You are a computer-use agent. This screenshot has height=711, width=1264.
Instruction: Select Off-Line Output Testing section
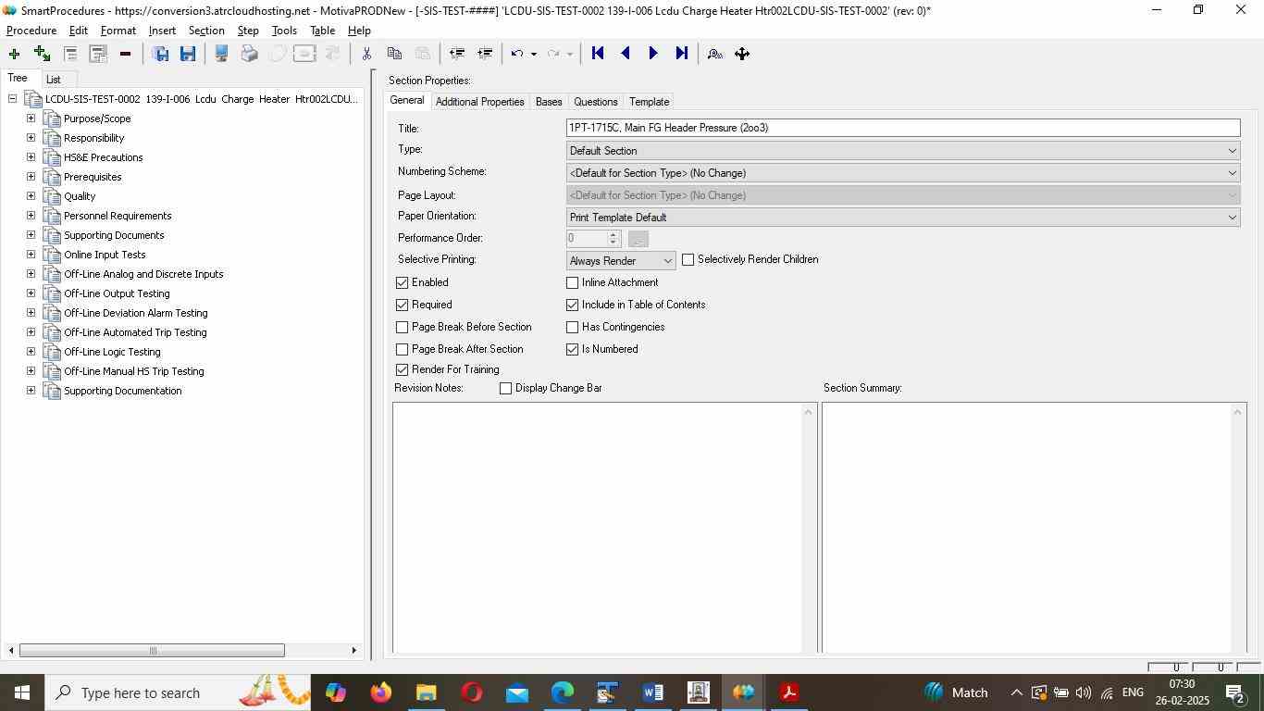pos(117,293)
